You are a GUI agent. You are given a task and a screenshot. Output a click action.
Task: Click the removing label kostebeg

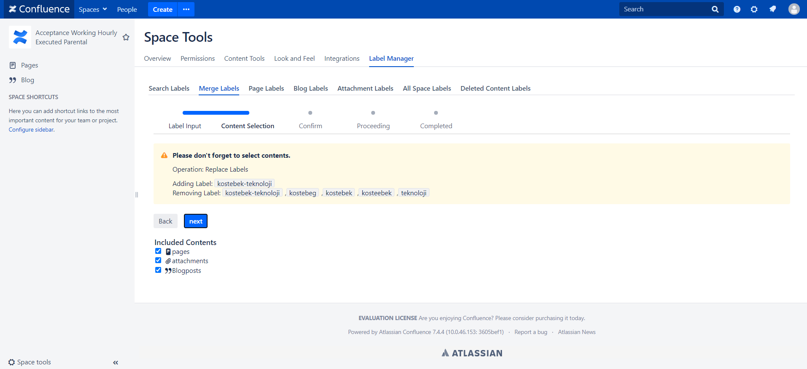(302, 193)
